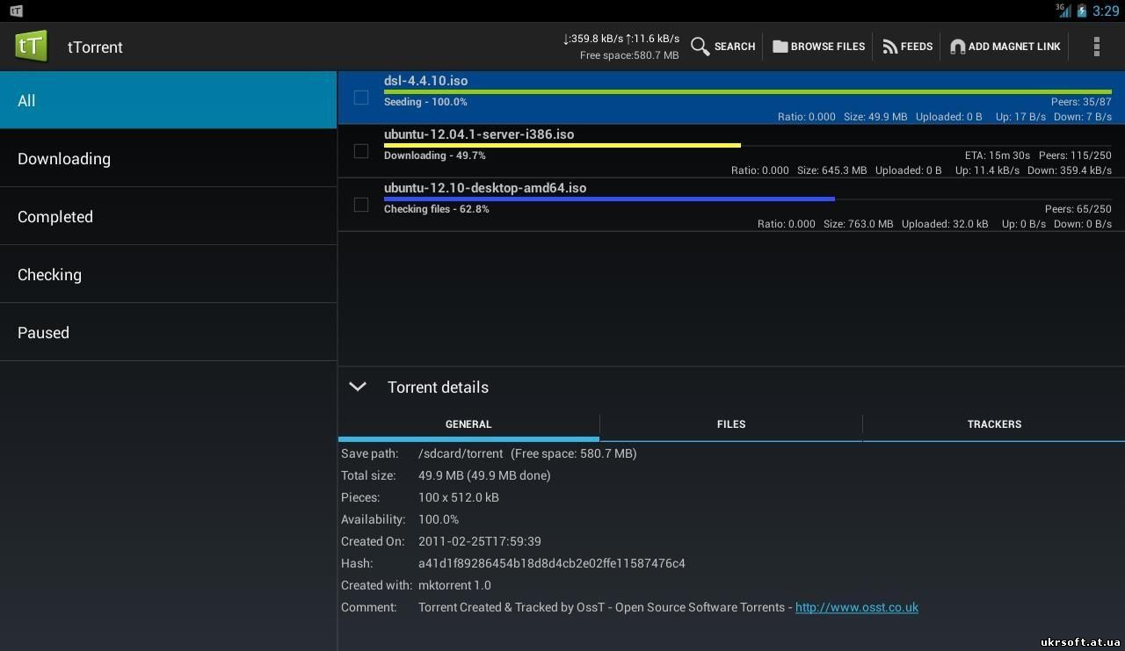Check the ubuntu-12.10-desktop-amd64.iso checkbox
The image size is (1125, 651).
(x=361, y=205)
